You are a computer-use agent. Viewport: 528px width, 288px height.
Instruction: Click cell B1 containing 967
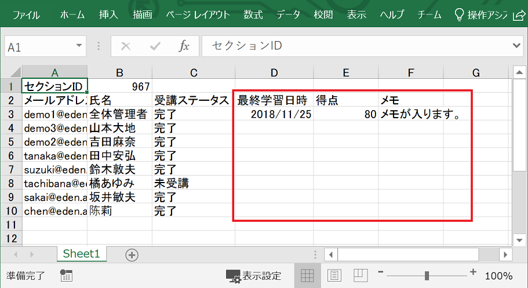pyautogui.click(x=119, y=86)
